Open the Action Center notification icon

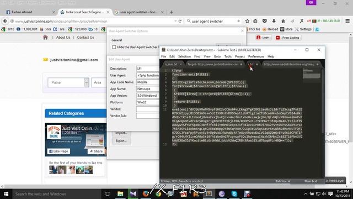point(330,194)
